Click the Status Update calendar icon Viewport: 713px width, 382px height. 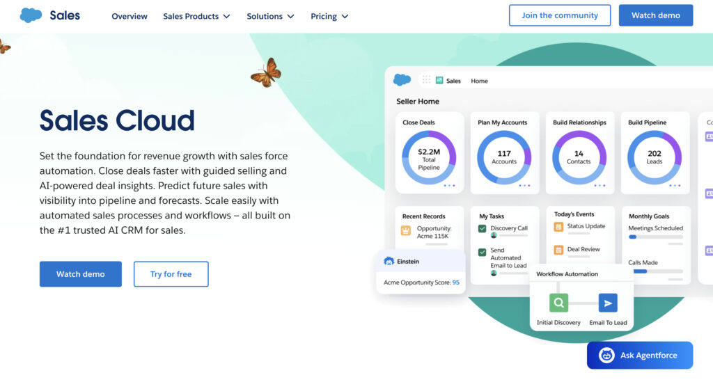click(558, 227)
